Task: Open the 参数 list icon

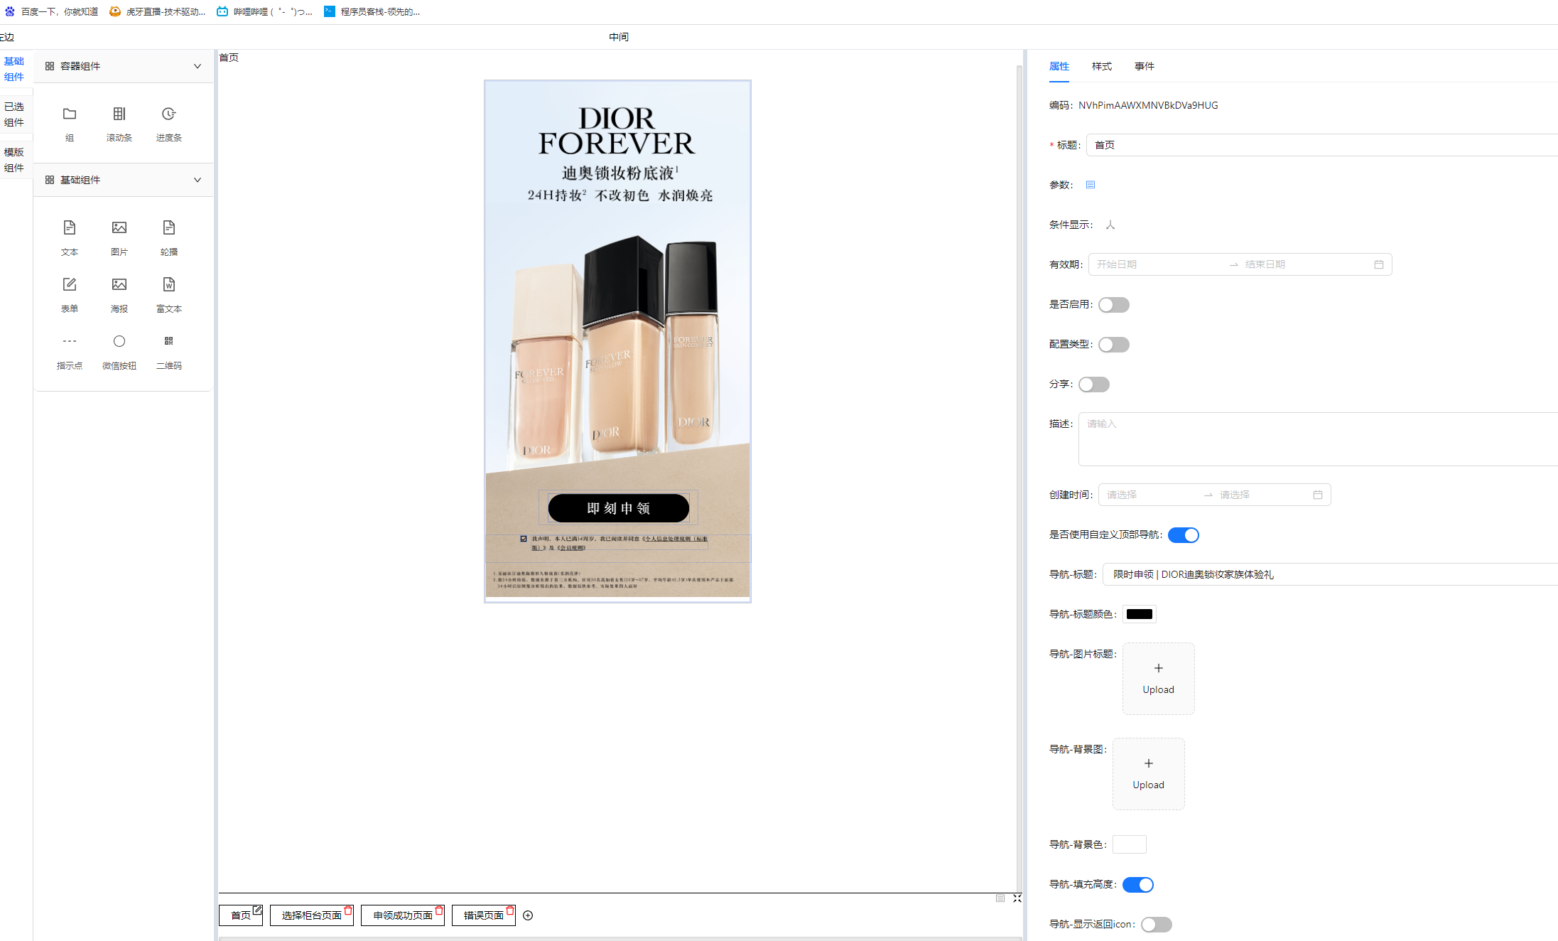Action: click(1091, 185)
